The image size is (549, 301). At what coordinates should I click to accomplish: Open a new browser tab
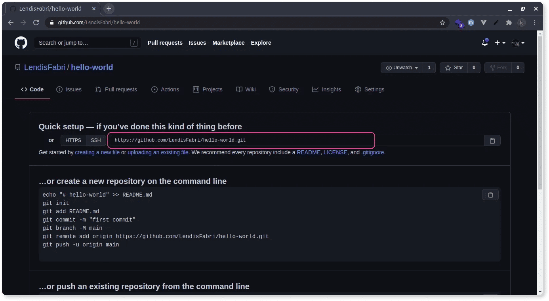109,9
